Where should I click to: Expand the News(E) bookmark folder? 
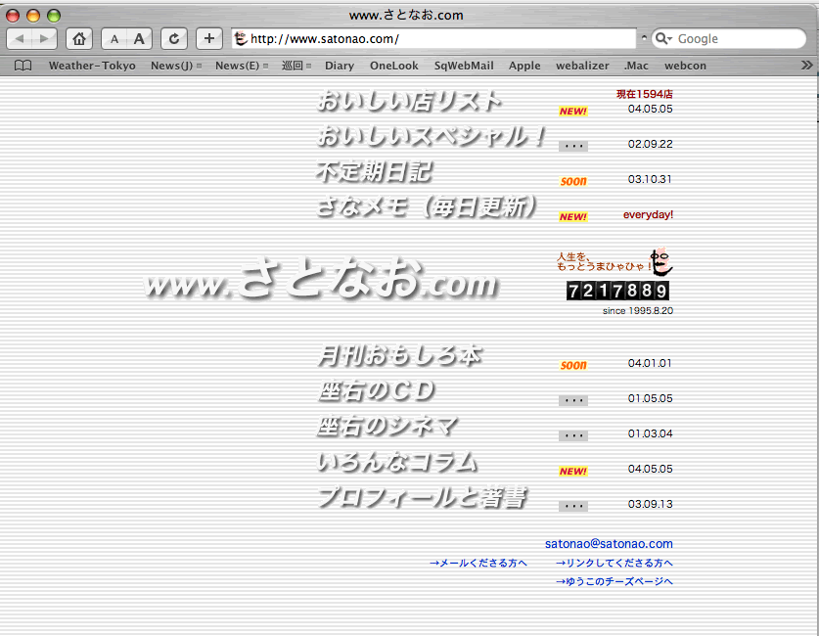click(x=241, y=66)
